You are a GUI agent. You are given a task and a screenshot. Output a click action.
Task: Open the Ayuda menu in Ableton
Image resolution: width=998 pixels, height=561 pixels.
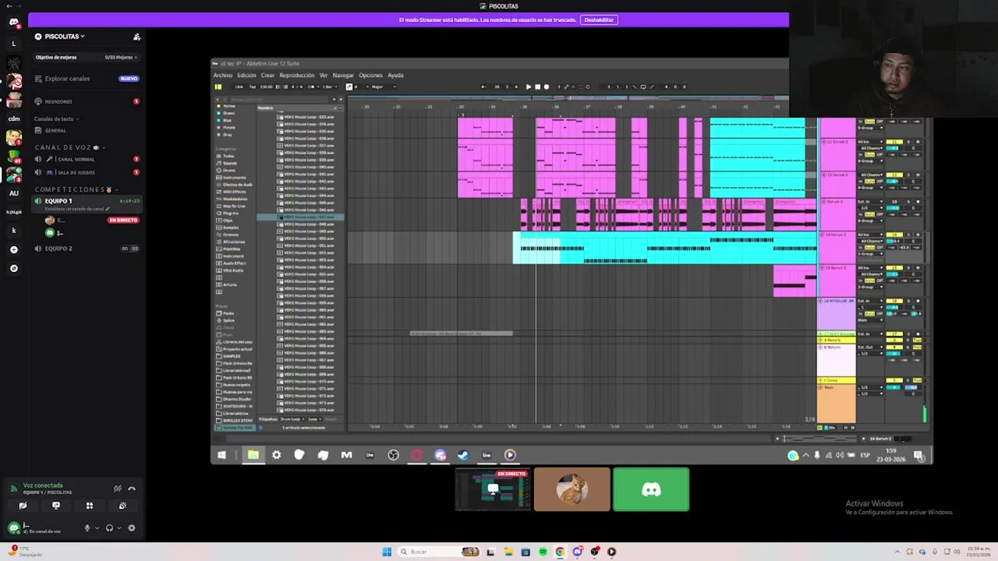tap(395, 76)
